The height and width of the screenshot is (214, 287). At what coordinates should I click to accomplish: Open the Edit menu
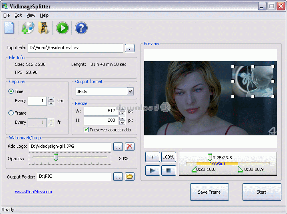(18, 15)
